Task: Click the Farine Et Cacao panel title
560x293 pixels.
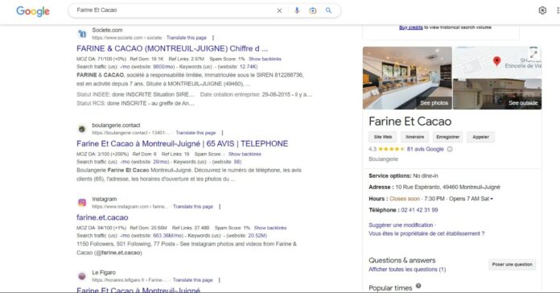Action: pos(410,122)
